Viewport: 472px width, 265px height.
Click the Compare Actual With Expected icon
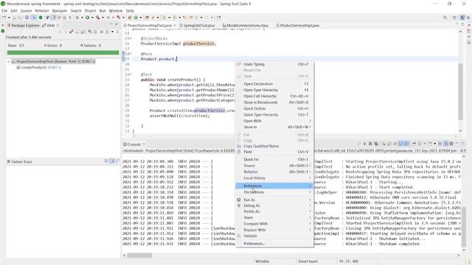coord(118,161)
